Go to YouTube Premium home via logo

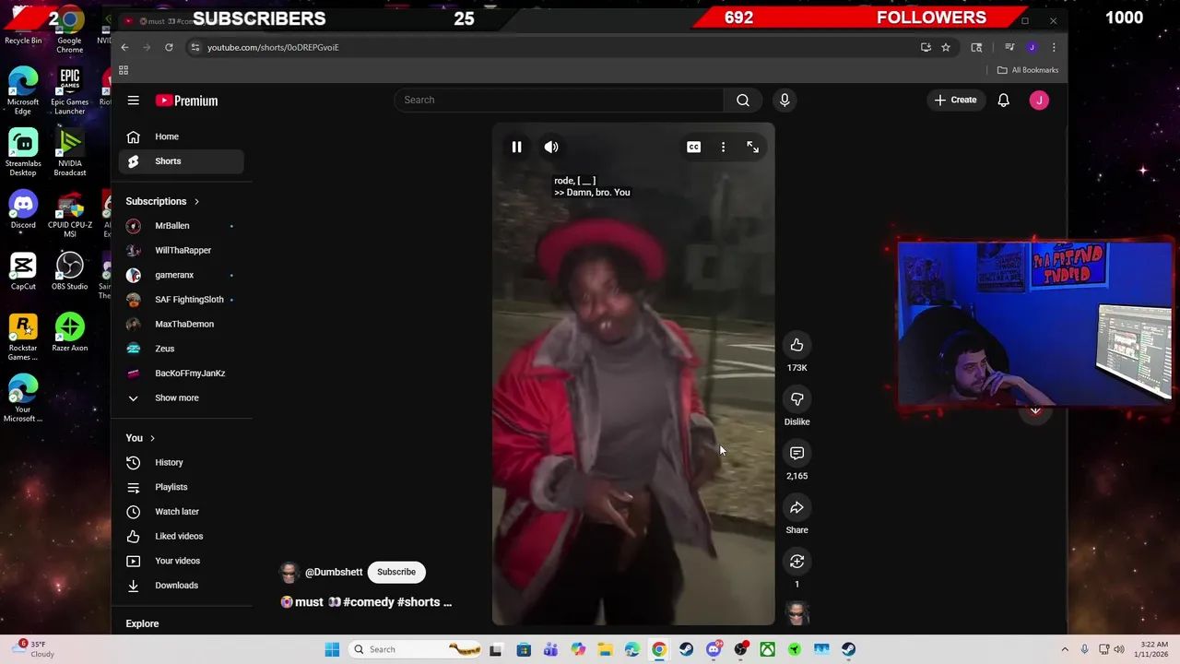186,101
